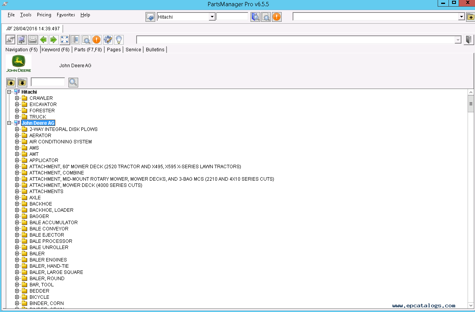Click the Hitachi catalog root icon
The width and height of the screenshot is (475, 312).
pos(17,92)
